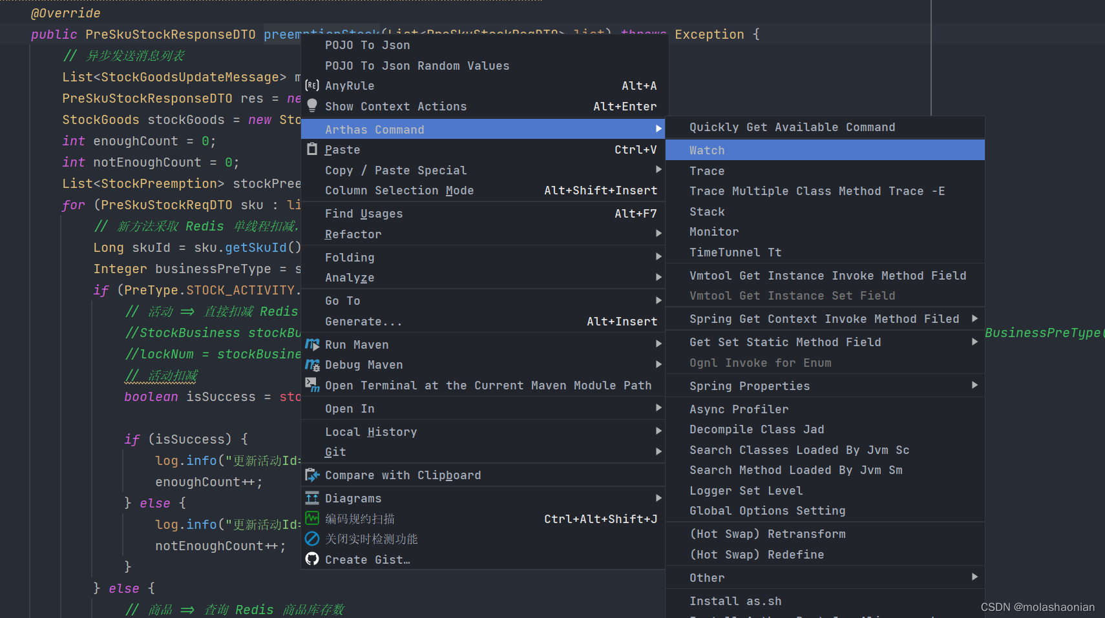
Task: Click the GitHub Create Gist icon
Action: (312, 559)
